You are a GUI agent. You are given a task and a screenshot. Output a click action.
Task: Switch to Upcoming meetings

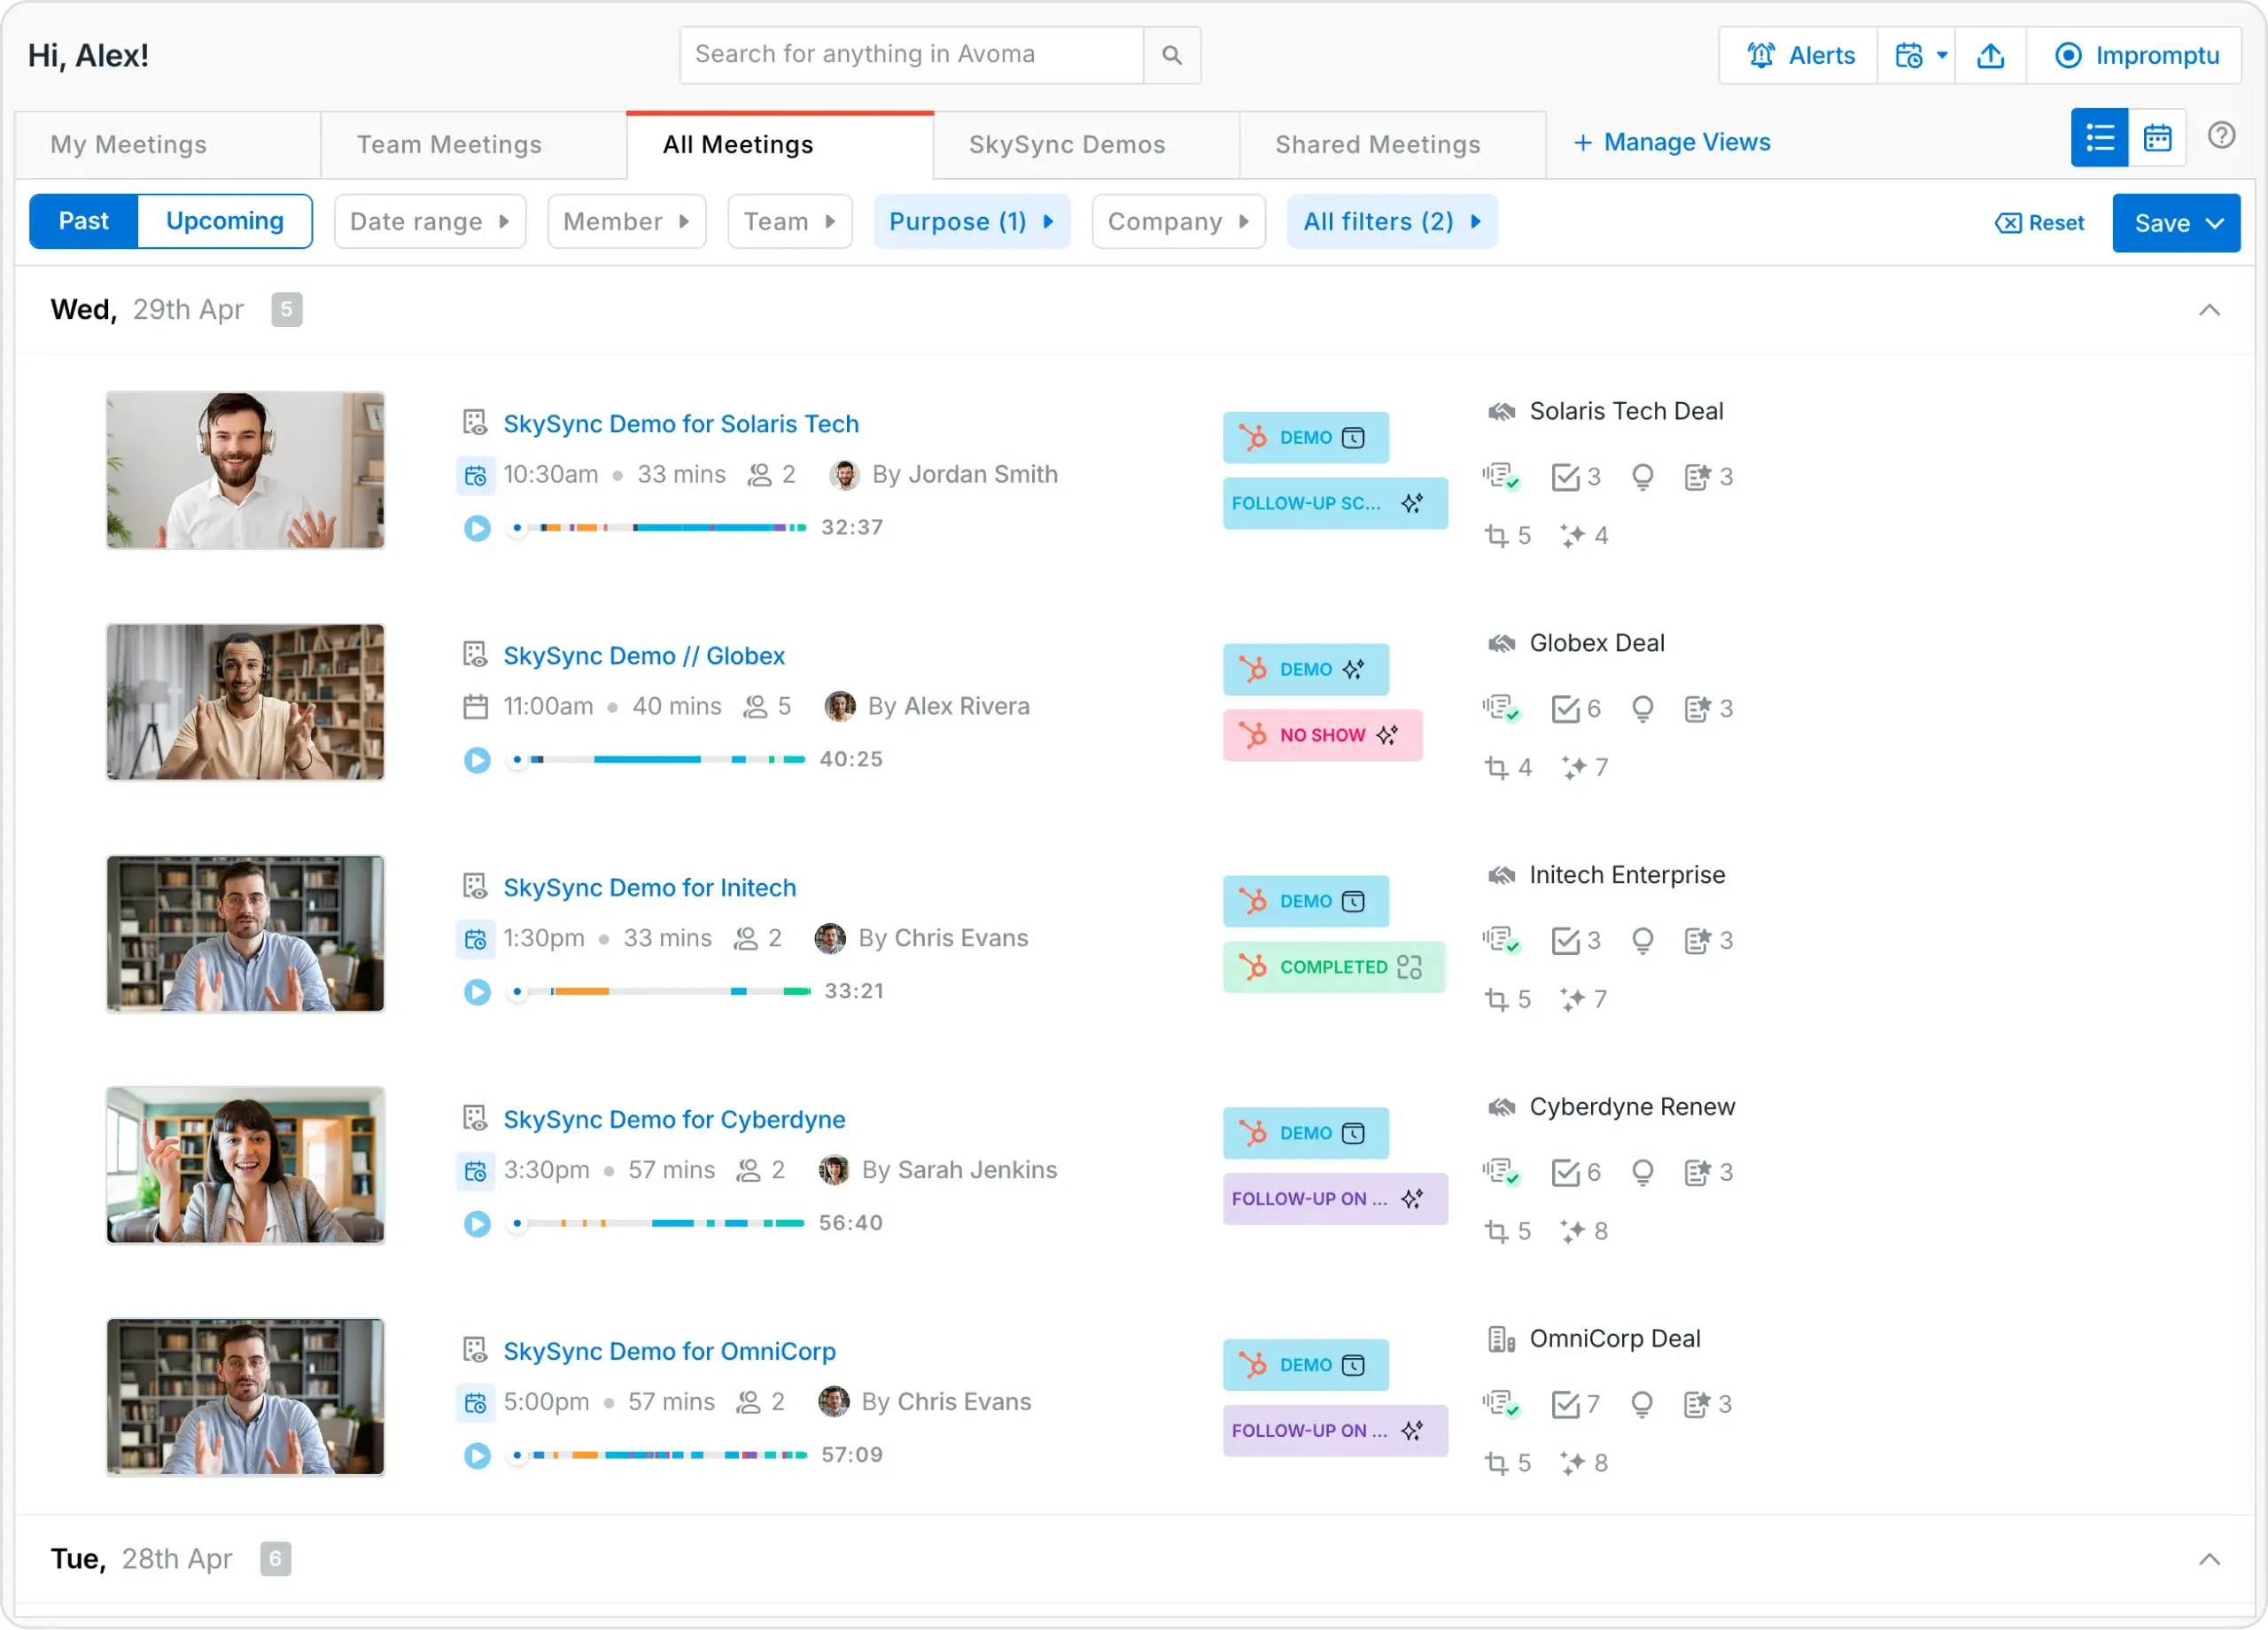click(x=225, y=221)
